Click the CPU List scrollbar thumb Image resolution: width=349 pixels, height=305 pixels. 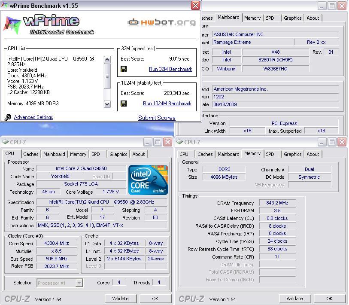point(107,76)
